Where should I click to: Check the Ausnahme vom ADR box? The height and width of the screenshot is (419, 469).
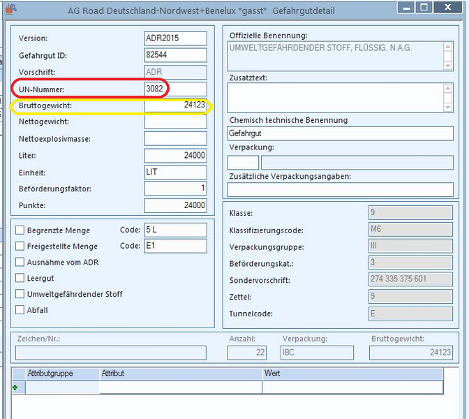20,262
